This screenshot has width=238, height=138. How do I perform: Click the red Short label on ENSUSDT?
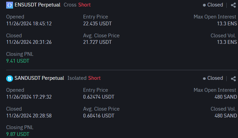pos(84,5)
